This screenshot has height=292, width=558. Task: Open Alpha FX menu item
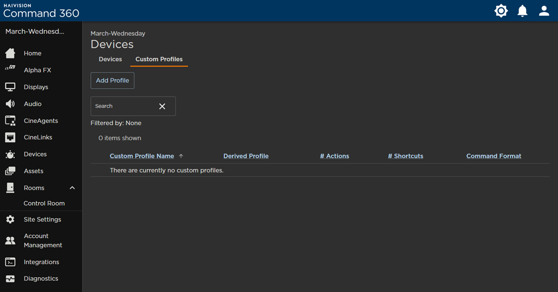(x=38, y=70)
